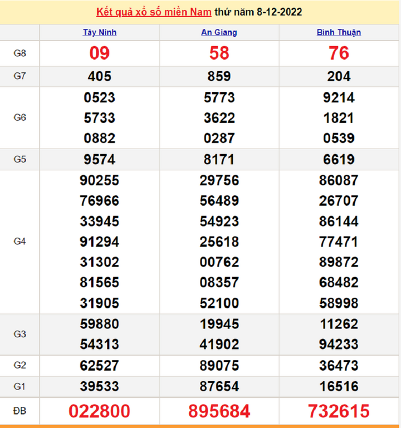Viewport: 401px width, 428px height.
Task: Select special prize number 895684
Action: pos(219,411)
